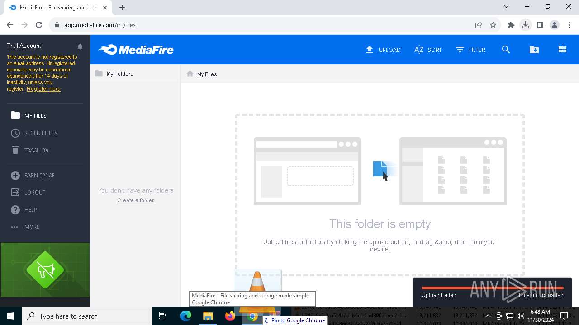Open Trash (0) in sidebar

[29, 150]
